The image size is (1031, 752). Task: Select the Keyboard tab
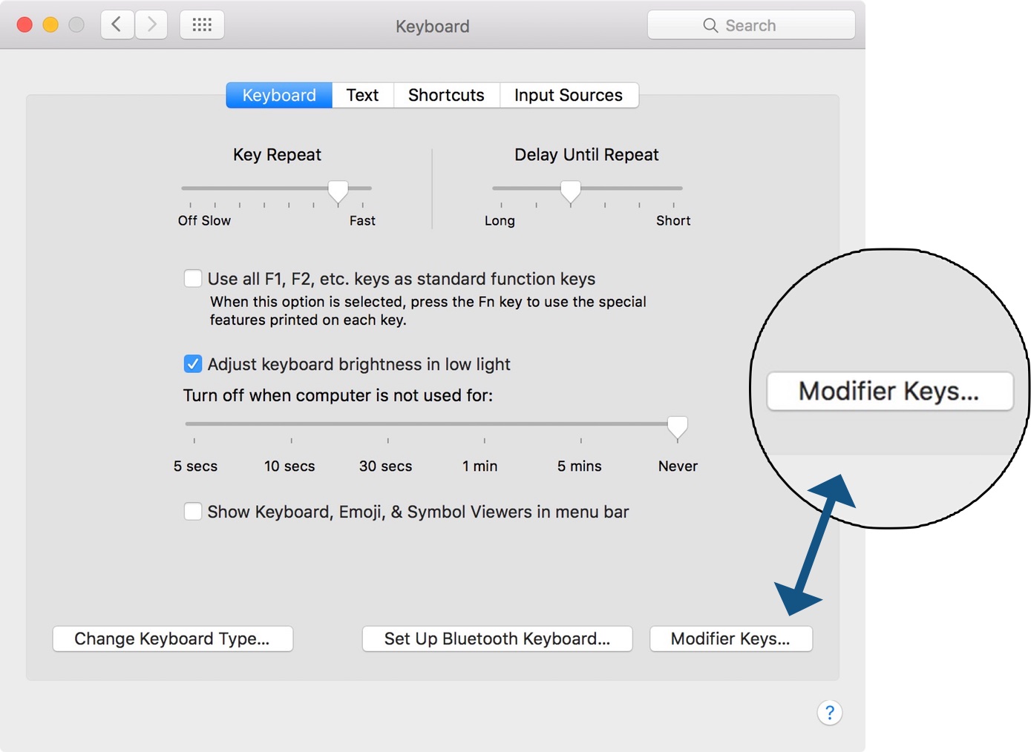tap(278, 95)
